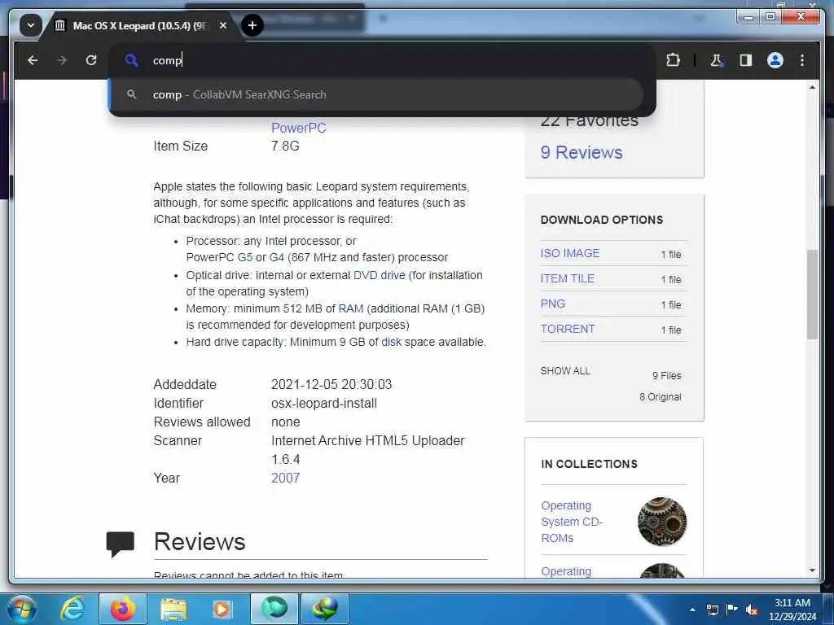Click SHOW ALL download files
The height and width of the screenshot is (625, 834).
click(x=565, y=371)
